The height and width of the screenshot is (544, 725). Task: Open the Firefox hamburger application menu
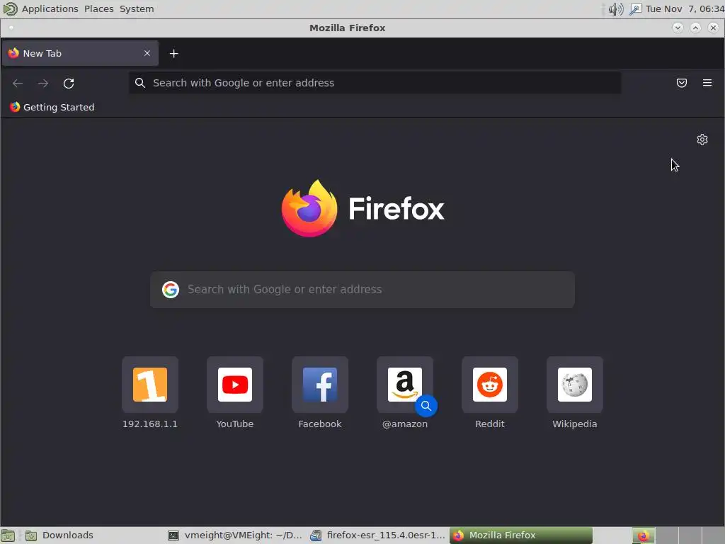click(x=707, y=83)
